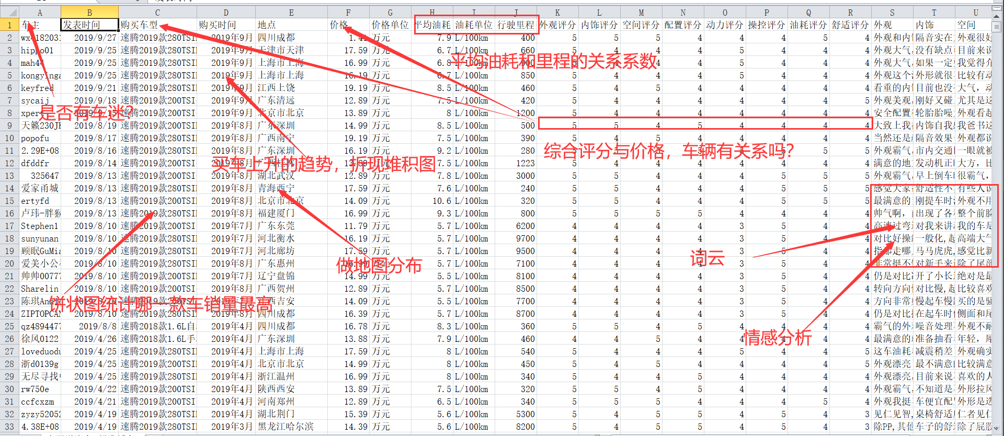1004x436 pixels.
Task: Select column D header
Action: pos(226,12)
